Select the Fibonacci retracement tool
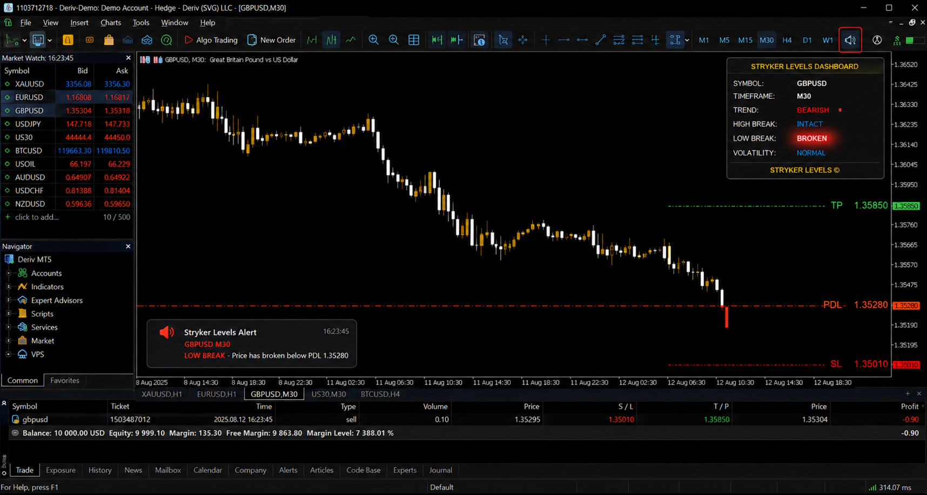Screen dimensions: 927x495 pos(637,40)
